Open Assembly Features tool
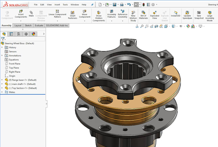The image size is (218, 147). coord(112,14)
